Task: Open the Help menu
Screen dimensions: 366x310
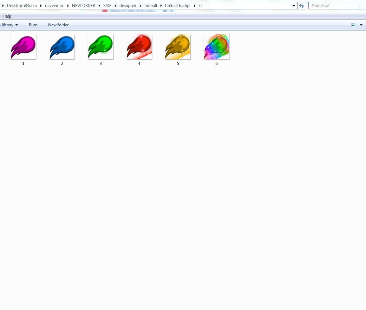Action: coord(7,16)
